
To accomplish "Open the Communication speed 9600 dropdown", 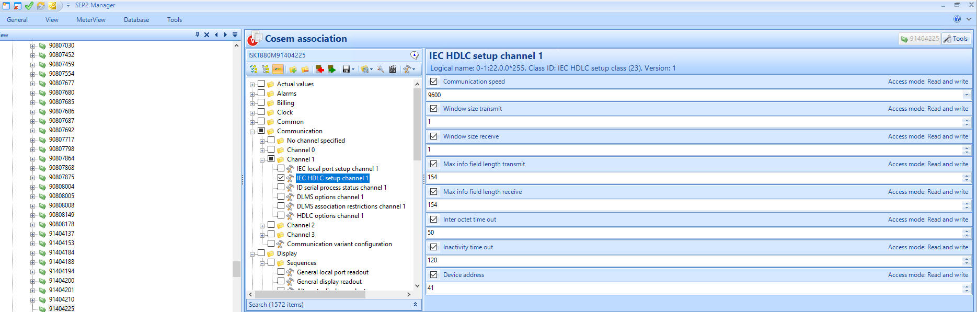I will 966,95.
